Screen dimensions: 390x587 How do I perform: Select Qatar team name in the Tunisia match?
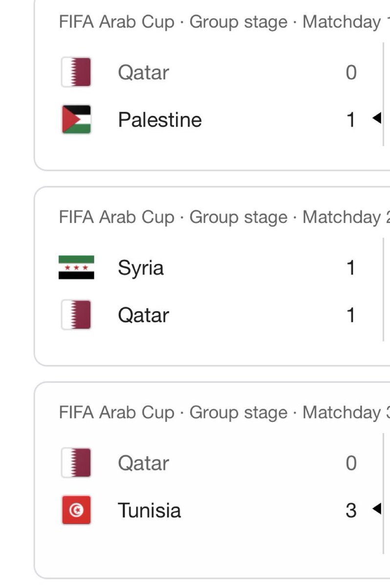(x=144, y=463)
